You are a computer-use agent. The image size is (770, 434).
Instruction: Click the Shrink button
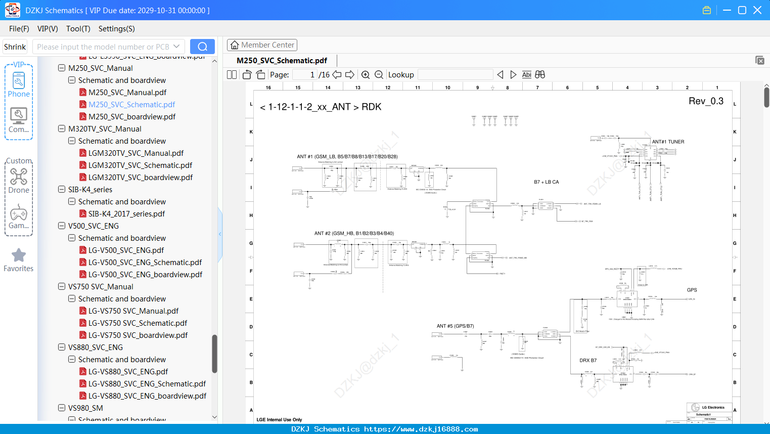click(x=15, y=47)
